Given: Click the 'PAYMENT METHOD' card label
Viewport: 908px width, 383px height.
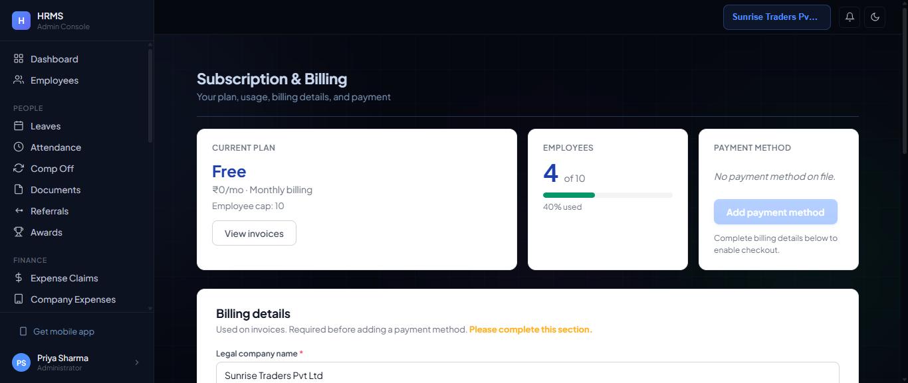Looking at the screenshot, I should pyautogui.click(x=752, y=148).
